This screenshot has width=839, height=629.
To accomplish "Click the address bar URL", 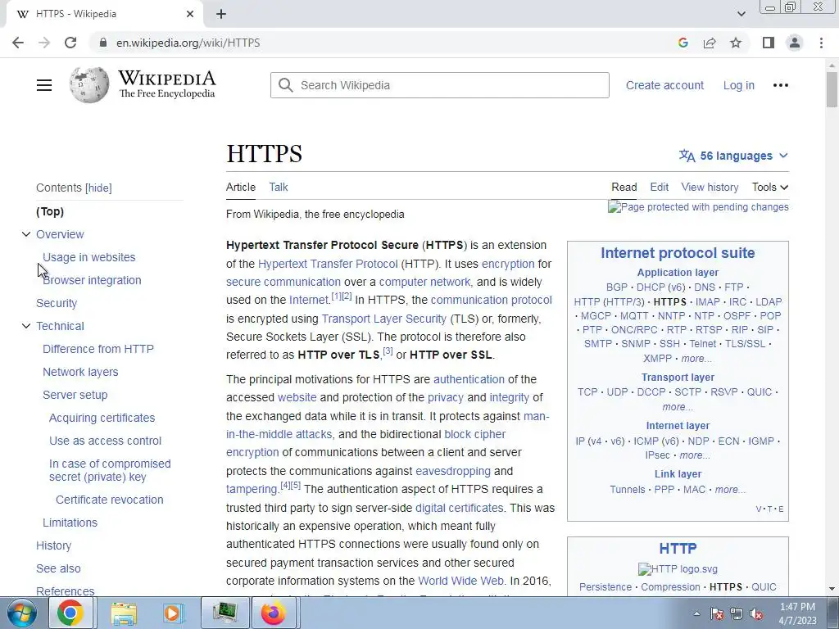I will [x=188, y=43].
